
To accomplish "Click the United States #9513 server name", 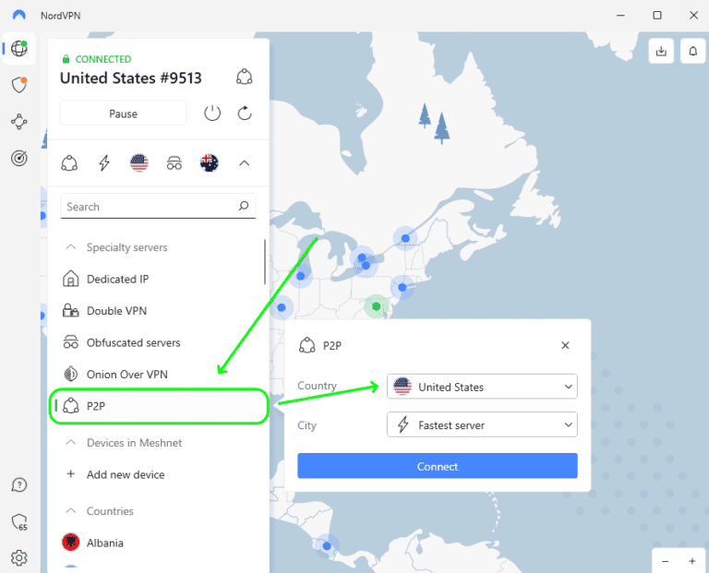I will point(131,78).
